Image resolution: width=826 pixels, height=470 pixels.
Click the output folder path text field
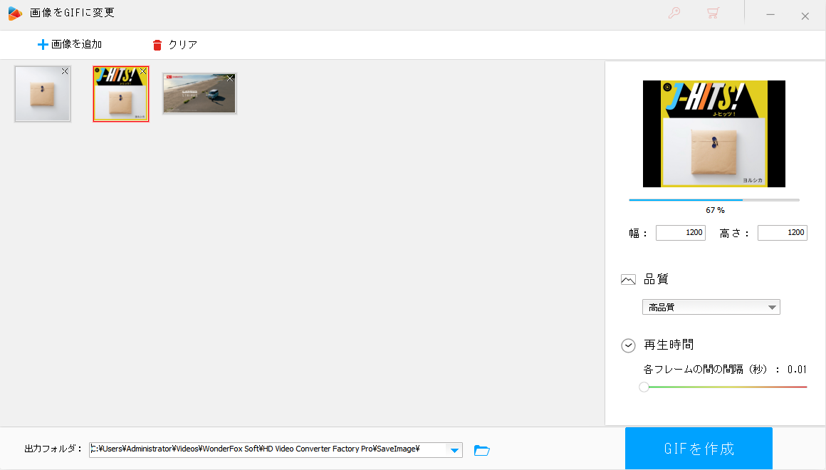266,449
